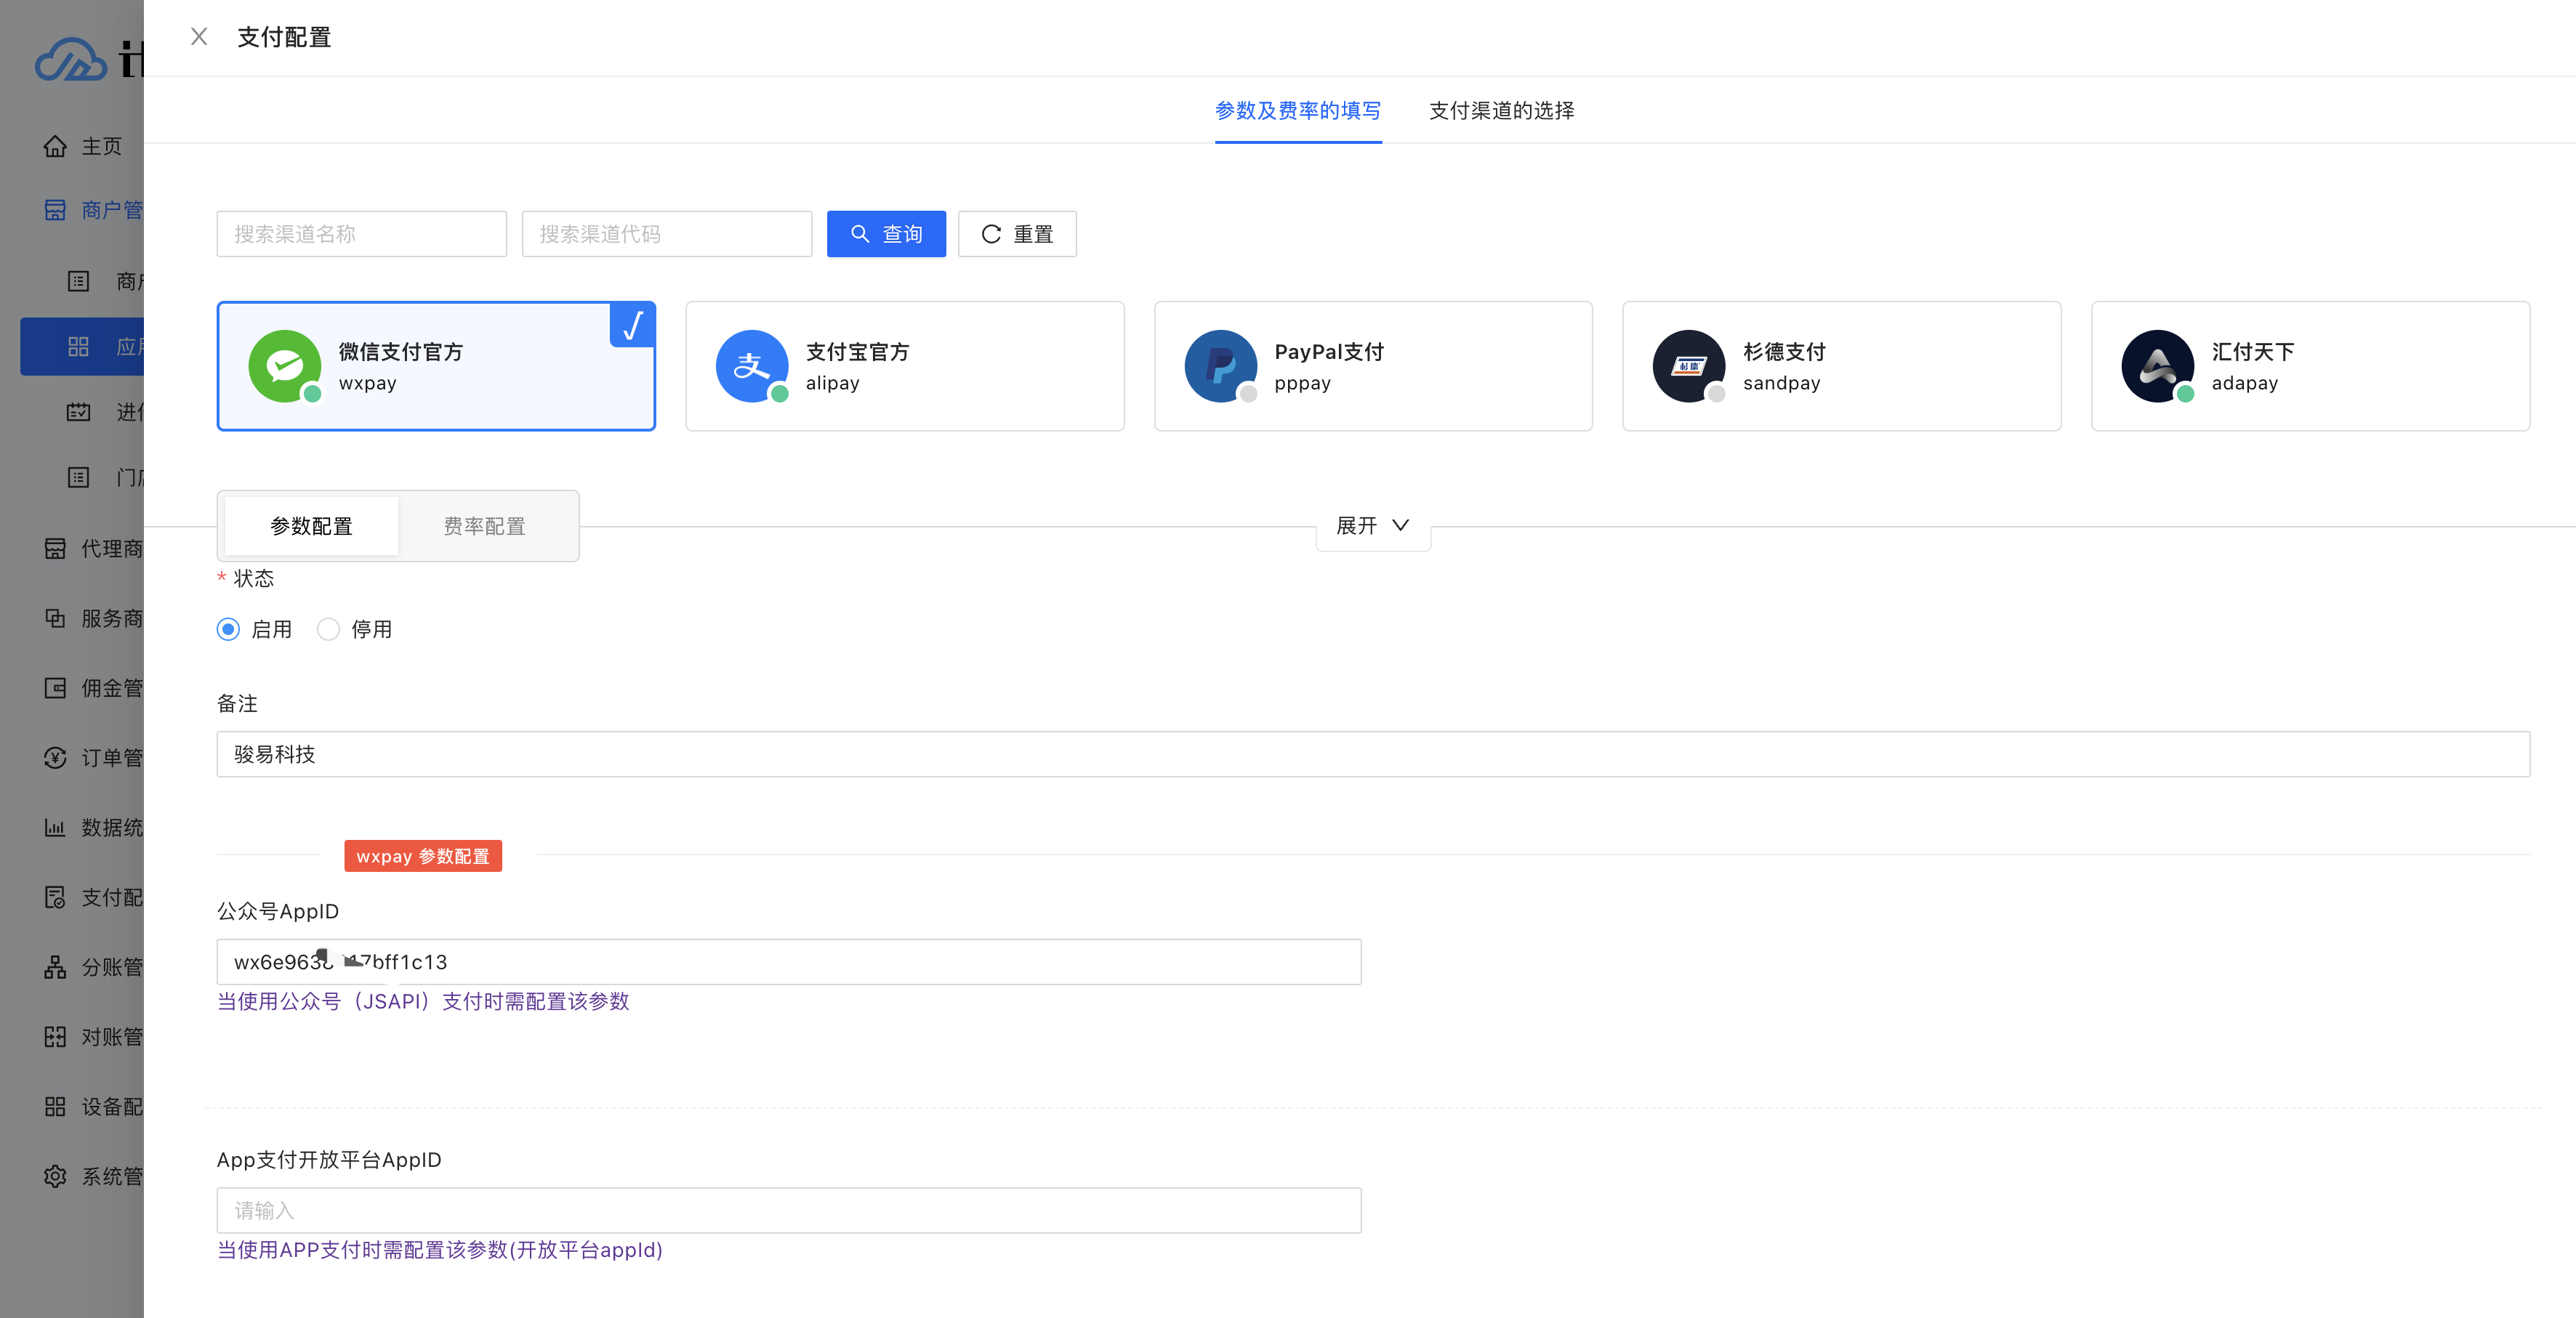This screenshot has height=1318, width=2576.
Task: Click the WeChat Pay green logo icon
Action: pyautogui.click(x=285, y=365)
